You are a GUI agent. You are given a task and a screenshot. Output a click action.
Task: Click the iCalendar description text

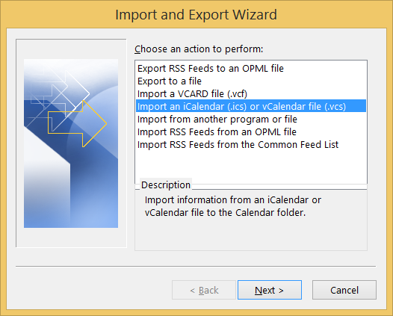pyautogui.click(x=233, y=206)
